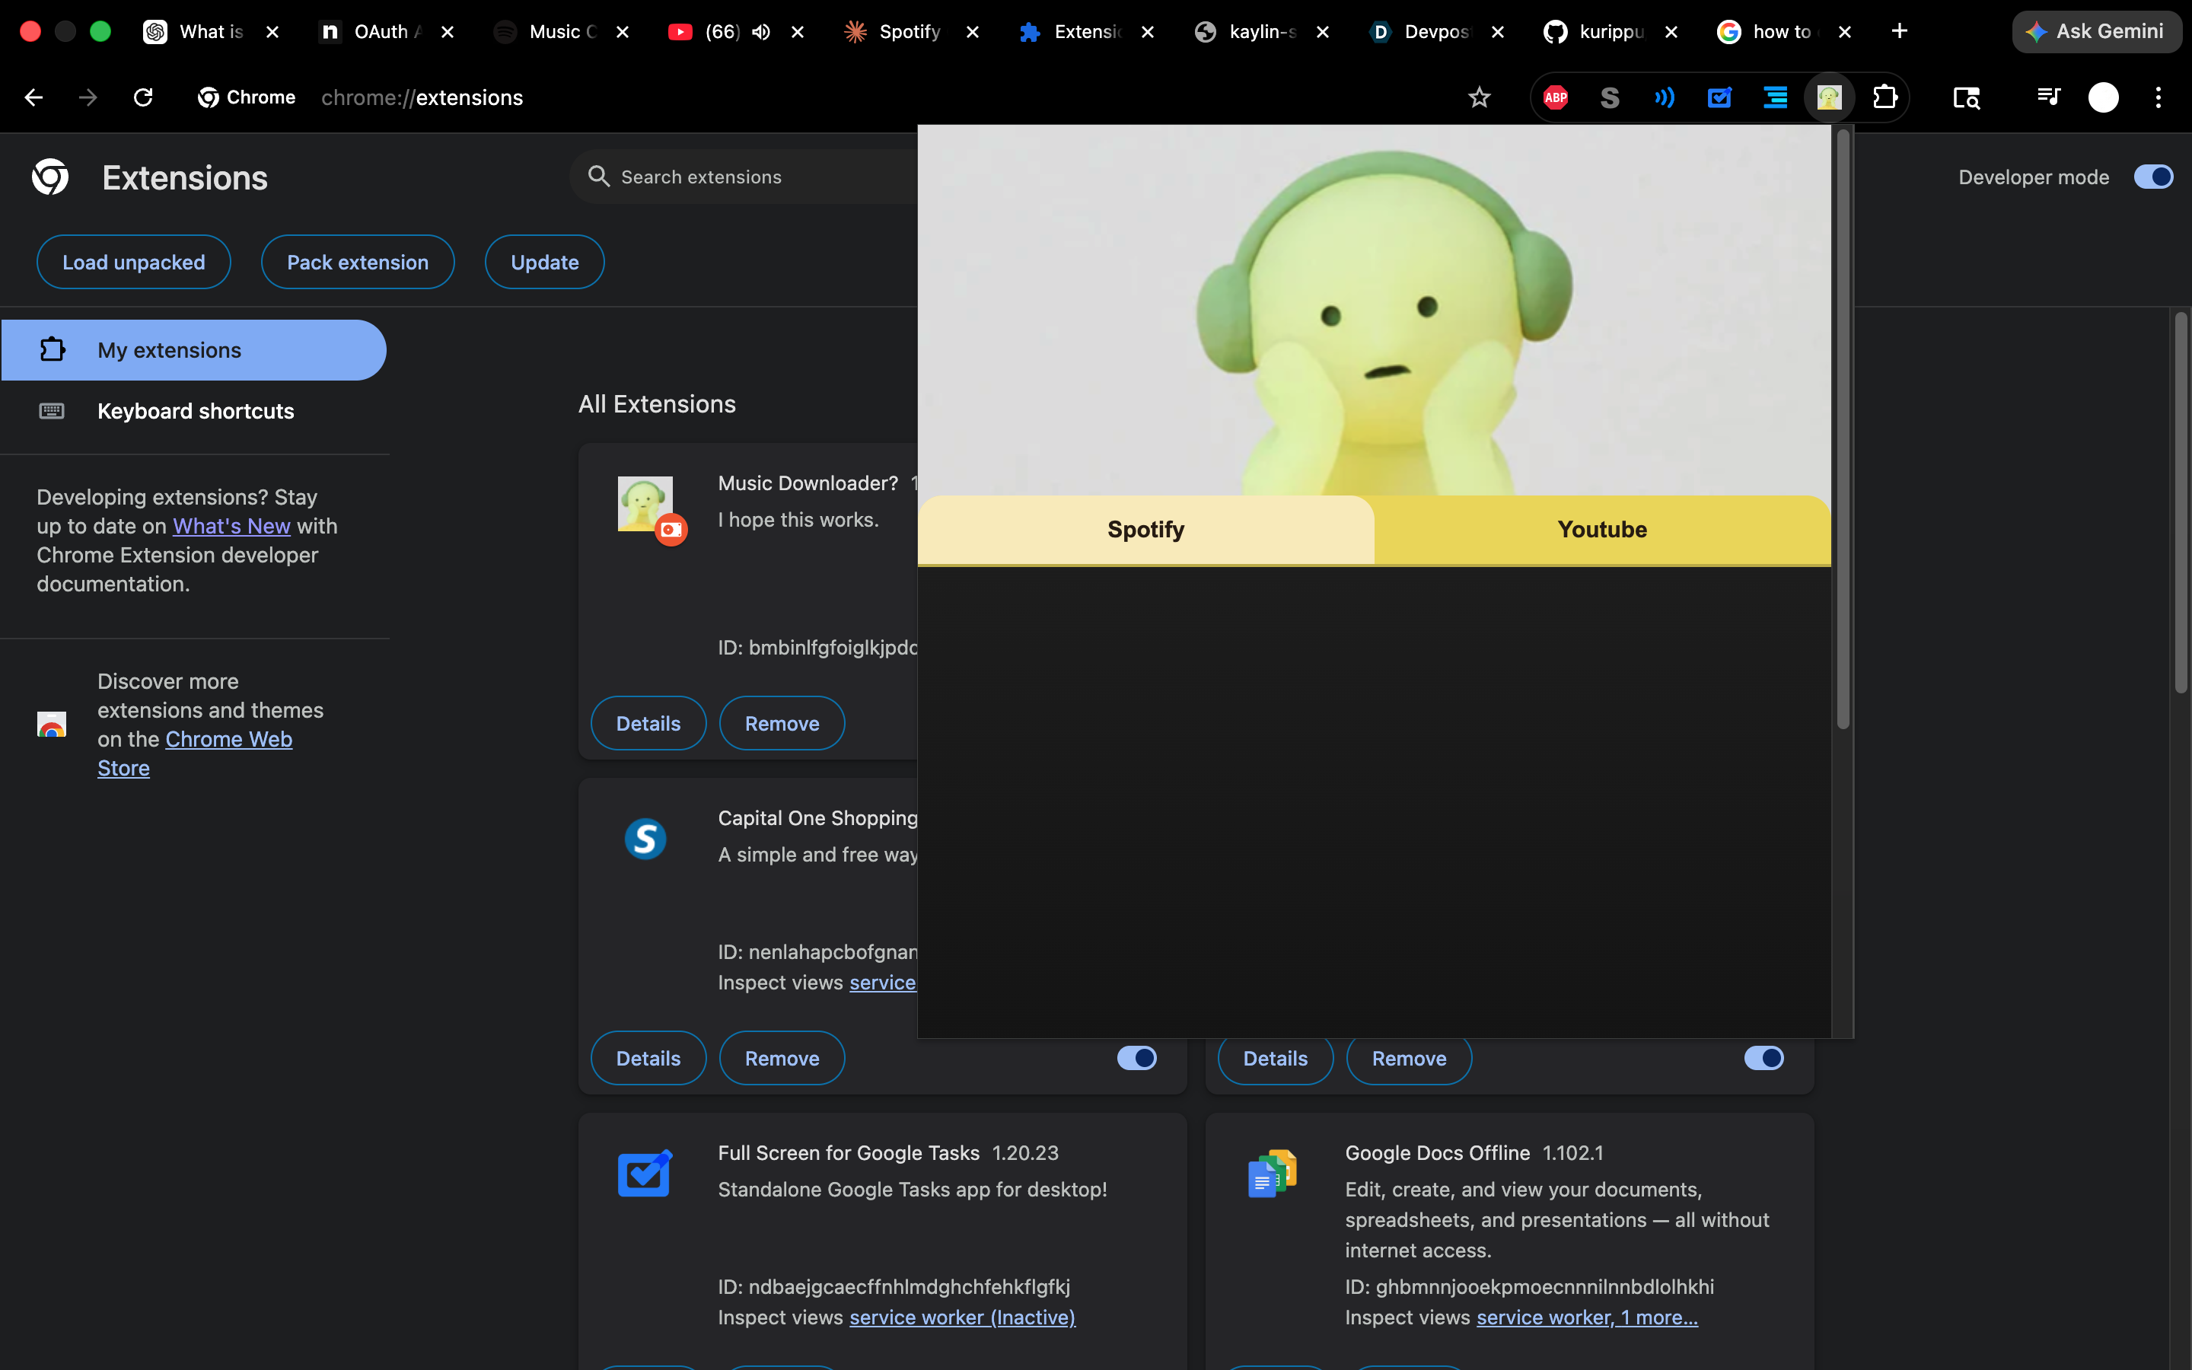Open the What's New link

pos(231,527)
